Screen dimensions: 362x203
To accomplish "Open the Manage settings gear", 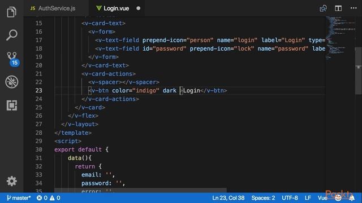I will pos(11,181).
